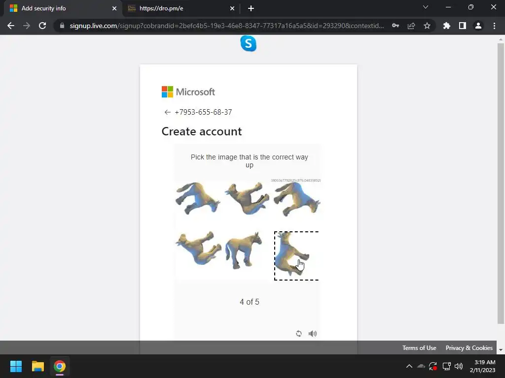Open the Extensions puzzle icon
505x378 pixels.
[447, 26]
